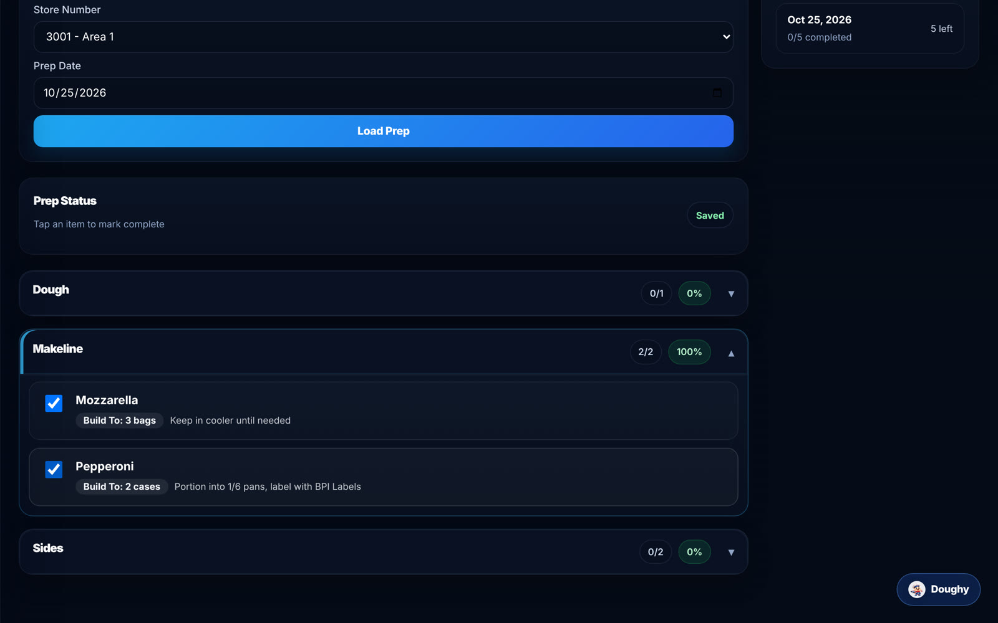Click the Pepperoni item name
998x623 pixels.
click(105, 467)
